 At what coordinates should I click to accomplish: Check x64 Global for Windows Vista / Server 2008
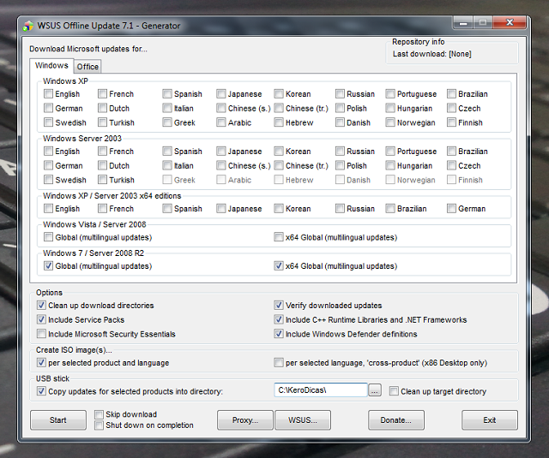click(x=279, y=237)
